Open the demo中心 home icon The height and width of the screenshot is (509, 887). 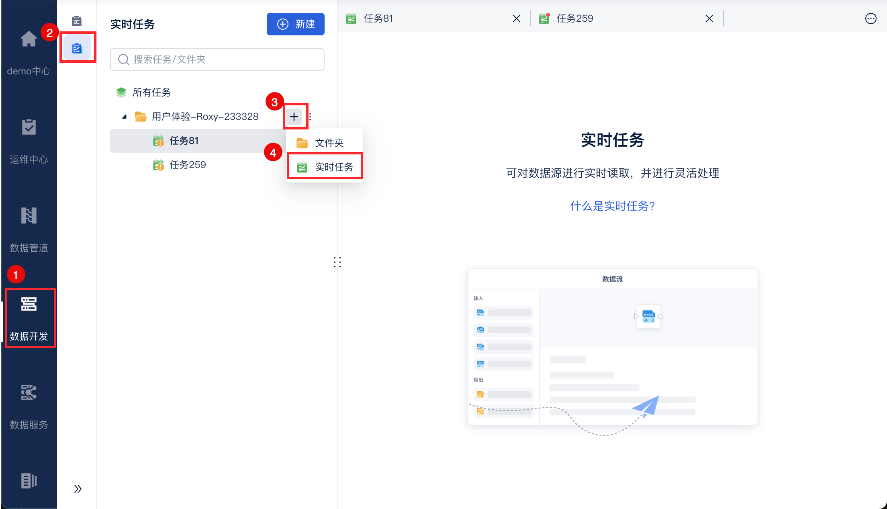pyautogui.click(x=29, y=39)
